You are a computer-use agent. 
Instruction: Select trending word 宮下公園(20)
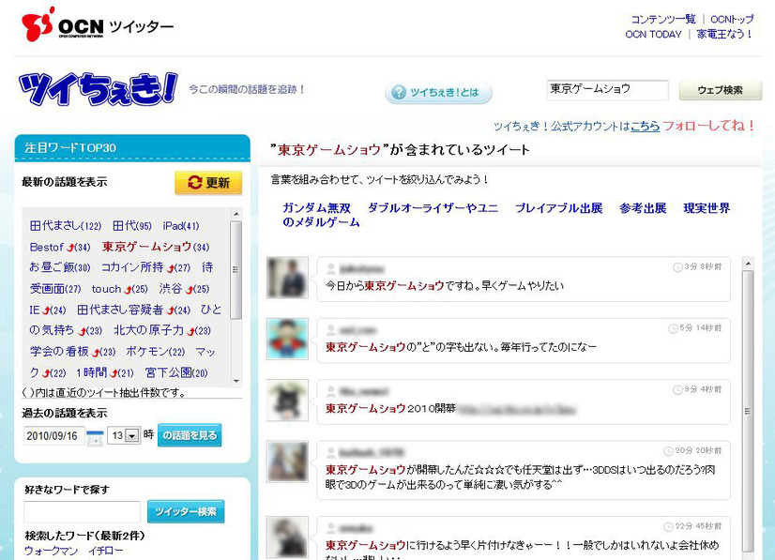pos(176,372)
